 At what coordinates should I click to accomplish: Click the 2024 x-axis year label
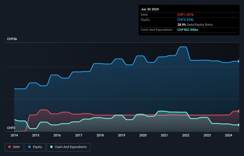coord(229,135)
